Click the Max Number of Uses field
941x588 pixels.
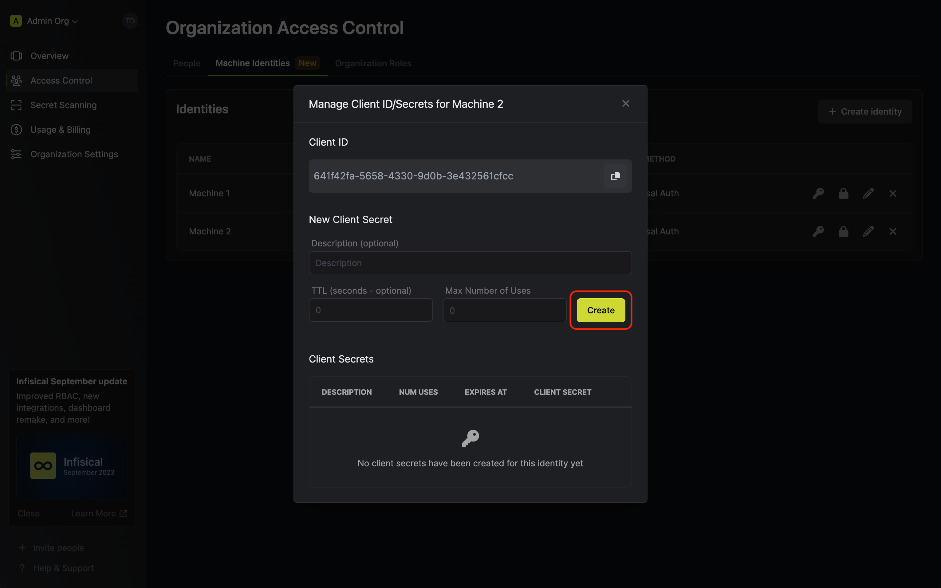click(504, 310)
